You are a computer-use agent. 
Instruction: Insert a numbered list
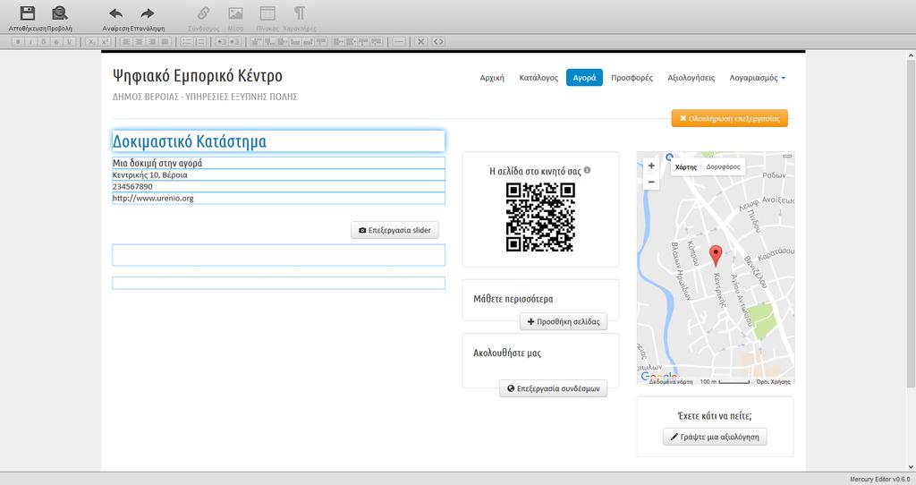tap(199, 42)
